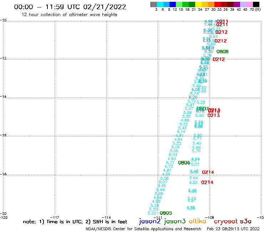264x232 pixels.
Task: Select the wave height reading '6.30'
Action: click(x=209, y=51)
